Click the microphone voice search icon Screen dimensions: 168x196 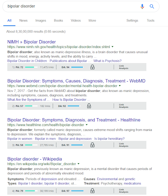pyautogui.click(x=142, y=6)
